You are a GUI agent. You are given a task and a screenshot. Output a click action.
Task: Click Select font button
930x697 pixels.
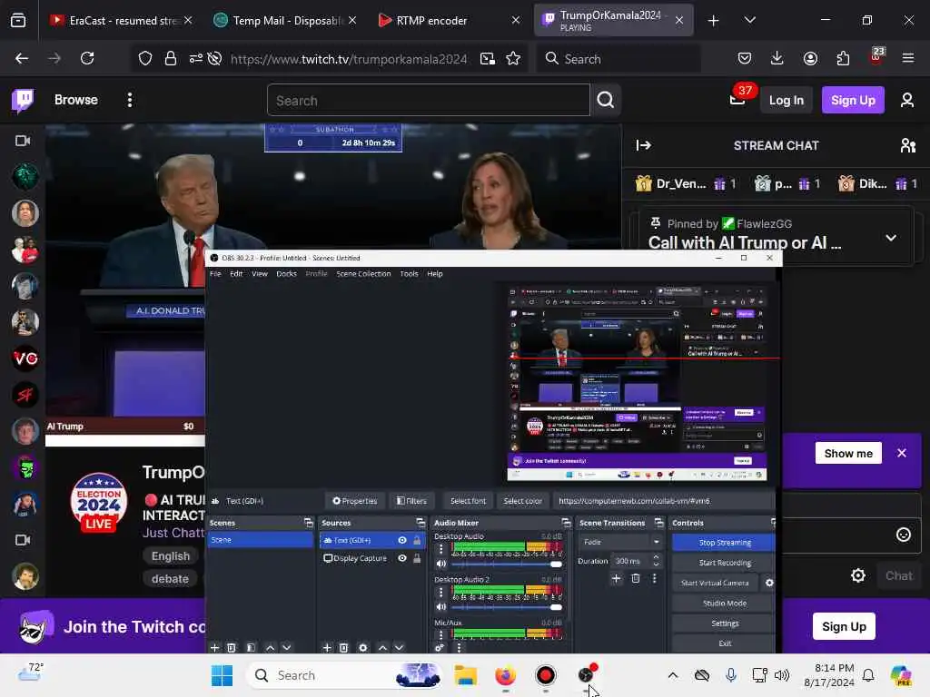coord(468,501)
